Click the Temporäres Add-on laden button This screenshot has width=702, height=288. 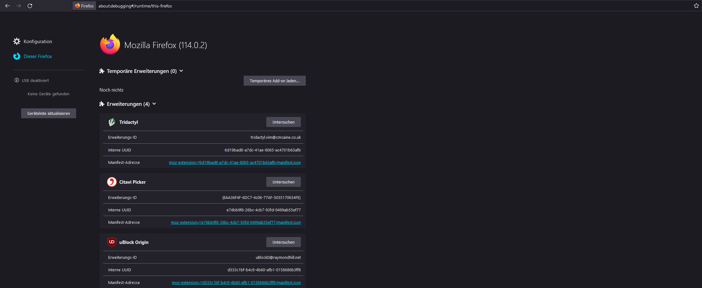point(275,81)
